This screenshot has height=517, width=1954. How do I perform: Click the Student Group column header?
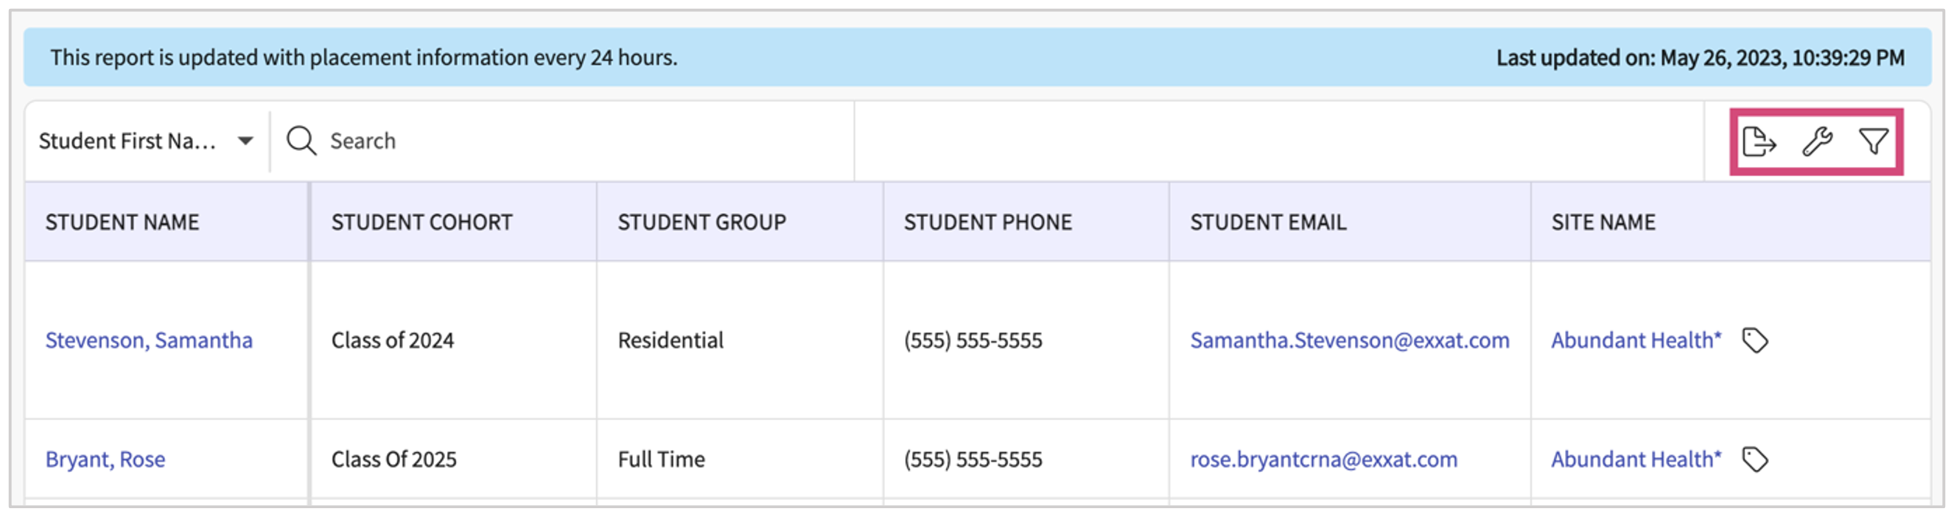[701, 222]
